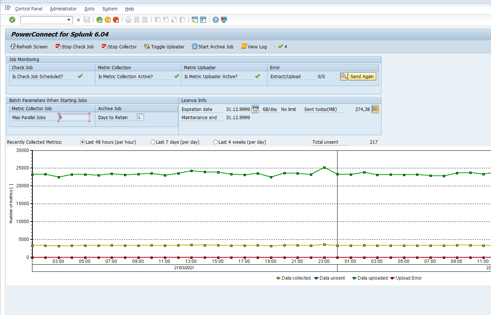Open the Goto menu

tap(89, 9)
